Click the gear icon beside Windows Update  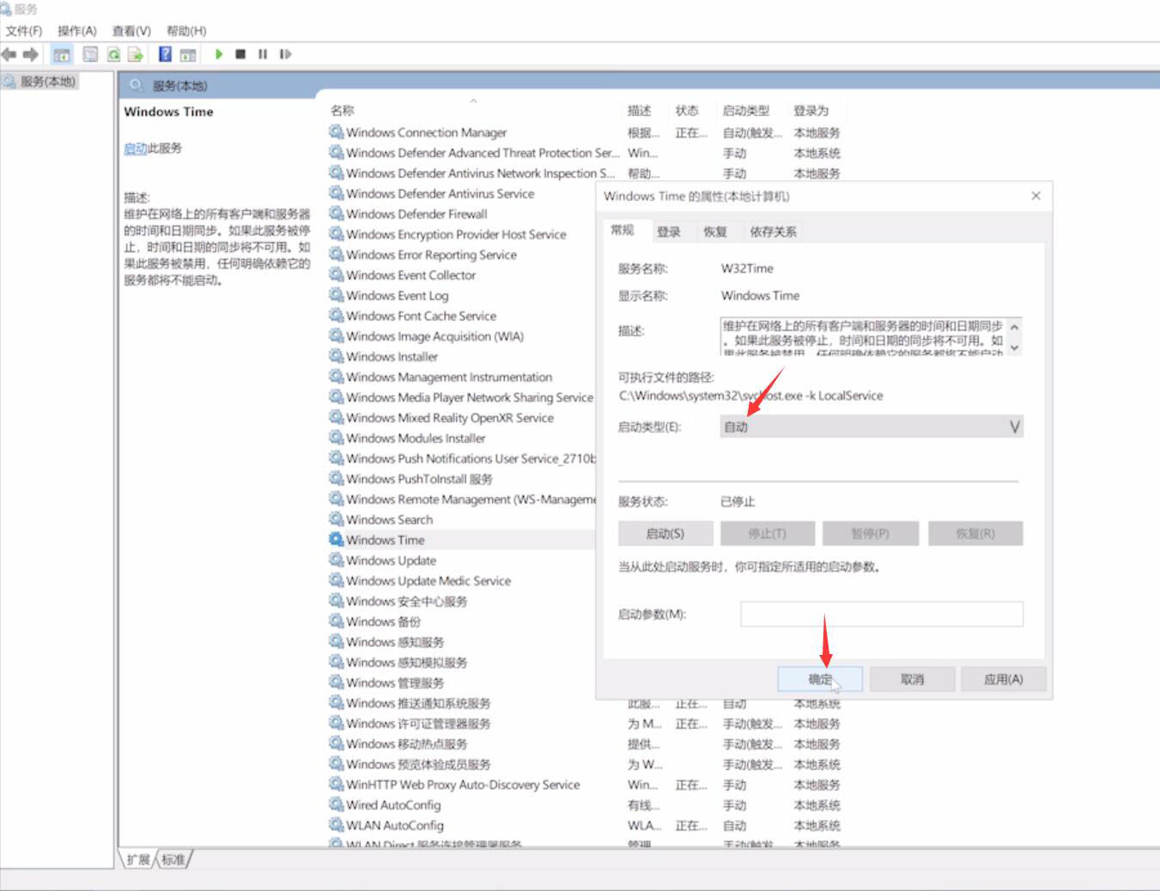pos(337,561)
